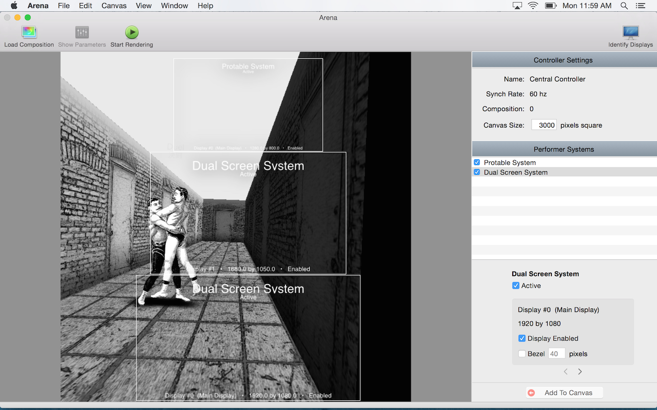
Task: Uncheck the Protable System checkbox
Action: pos(477,162)
